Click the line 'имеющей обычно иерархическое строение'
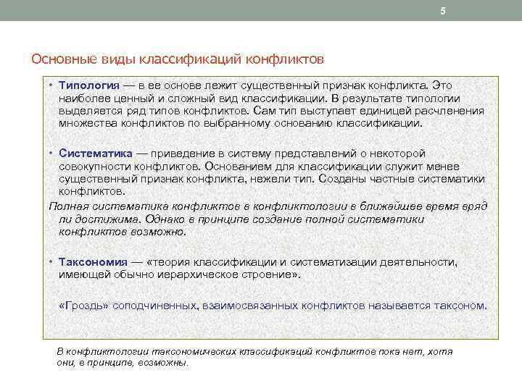522x391 pixels. click(180, 274)
